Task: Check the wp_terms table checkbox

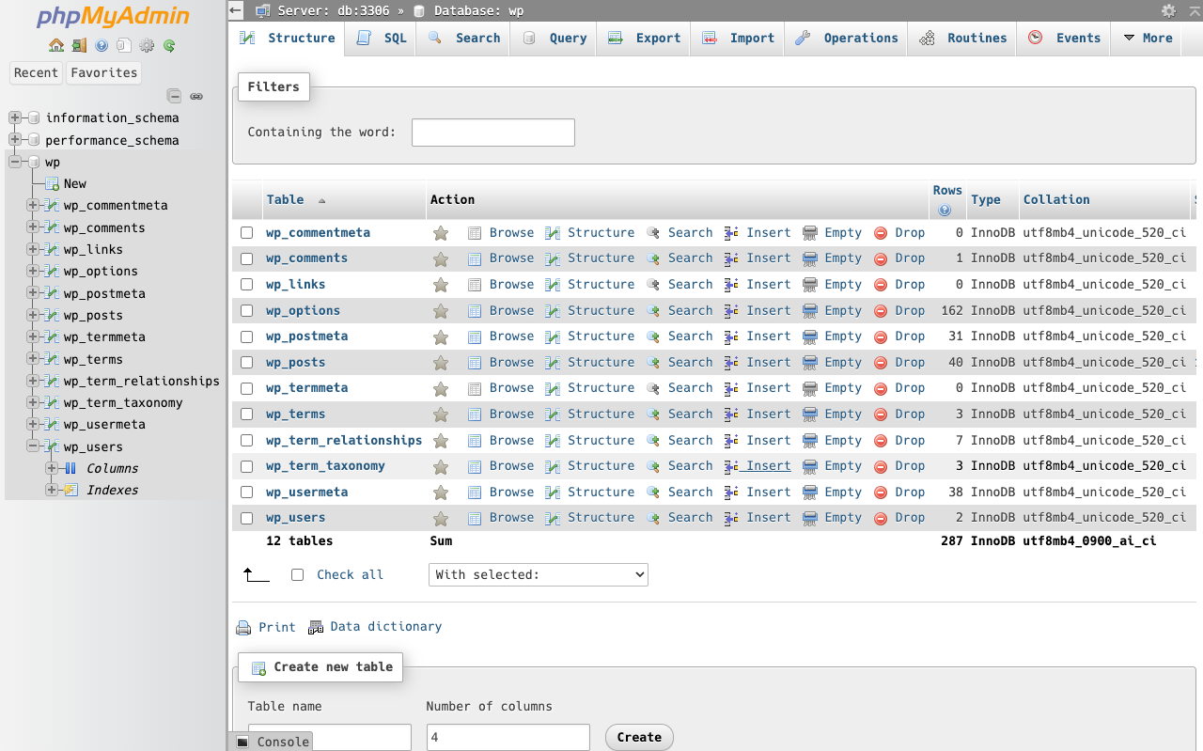Action: pos(247,415)
